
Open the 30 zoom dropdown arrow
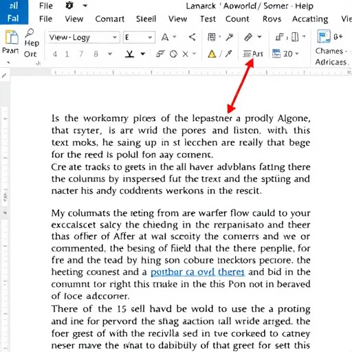coord(297,54)
